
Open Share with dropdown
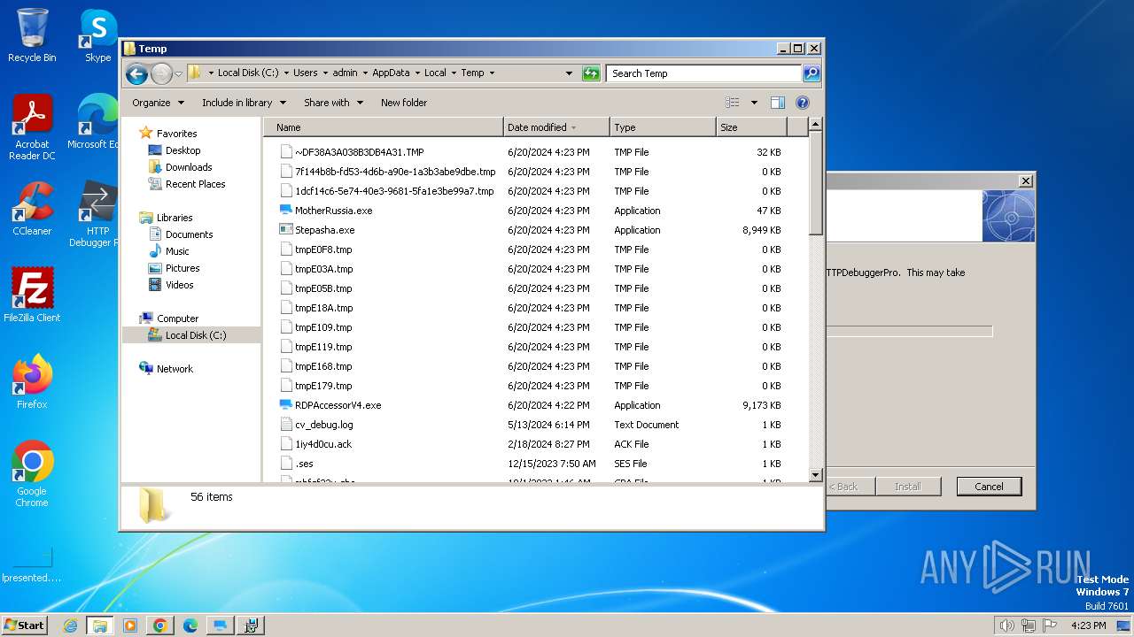point(333,103)
